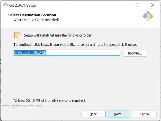Minimize the Git Setup window
161x121 pixels.
(123, 5)
